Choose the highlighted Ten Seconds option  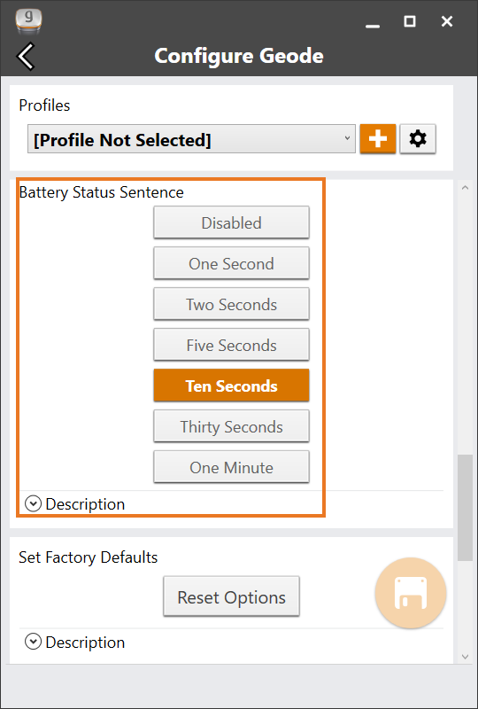[x=231, y=386]
